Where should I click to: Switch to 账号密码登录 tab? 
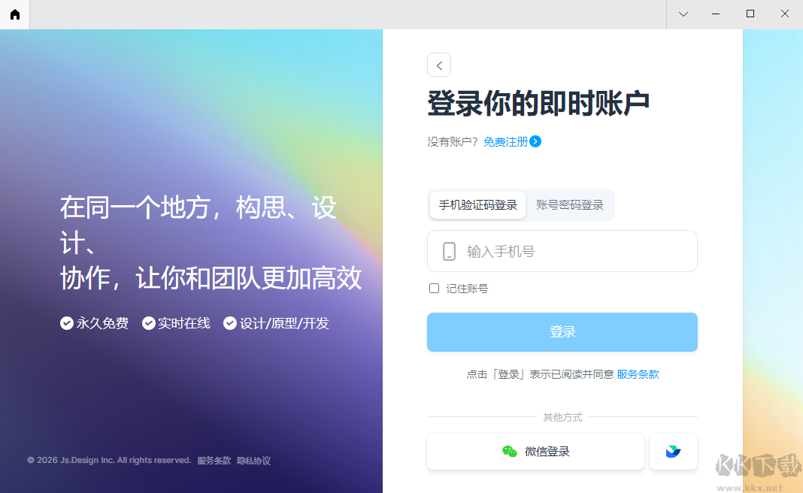point(571,204)
